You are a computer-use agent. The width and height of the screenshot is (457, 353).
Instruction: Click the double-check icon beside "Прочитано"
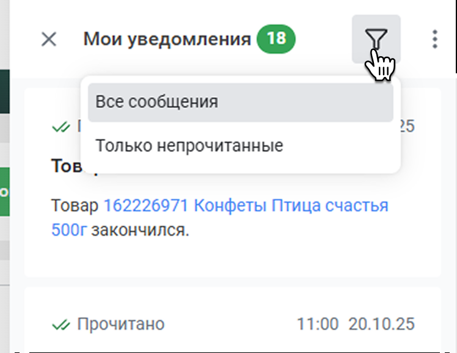click(x=60, y=324)
